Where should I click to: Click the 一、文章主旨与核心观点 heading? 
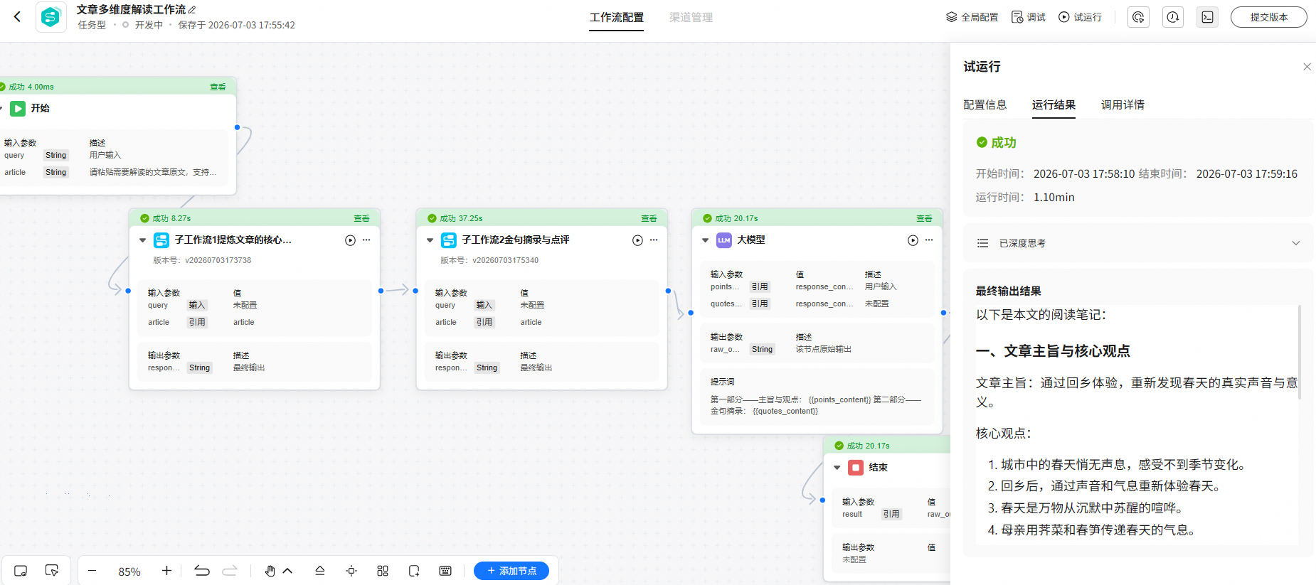pos(1053,351)
